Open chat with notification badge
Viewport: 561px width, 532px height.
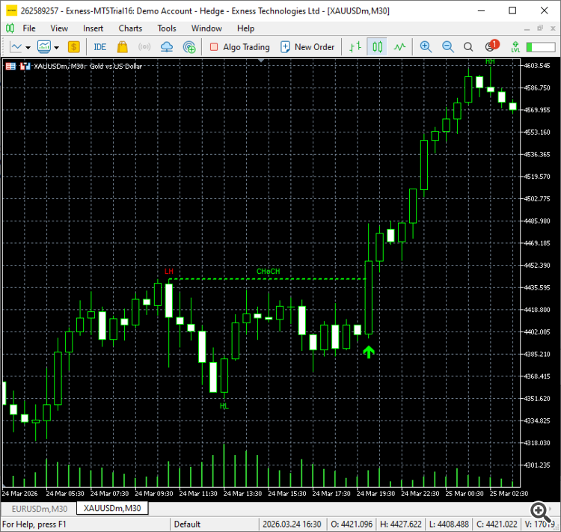pos(491,46)
